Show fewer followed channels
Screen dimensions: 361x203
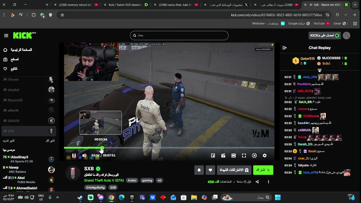pyautogui.click(x=50, y=140)
